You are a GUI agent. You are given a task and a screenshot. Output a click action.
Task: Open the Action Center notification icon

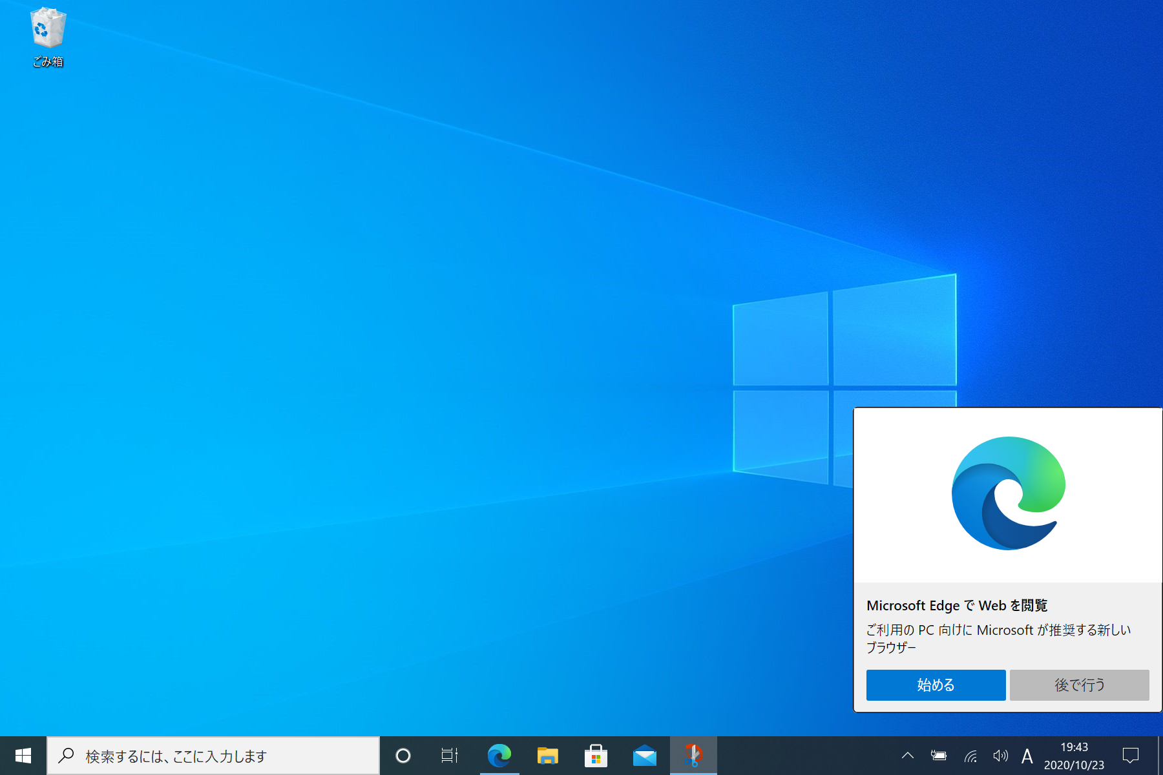pyautogui.click(x=1131, y=755)
